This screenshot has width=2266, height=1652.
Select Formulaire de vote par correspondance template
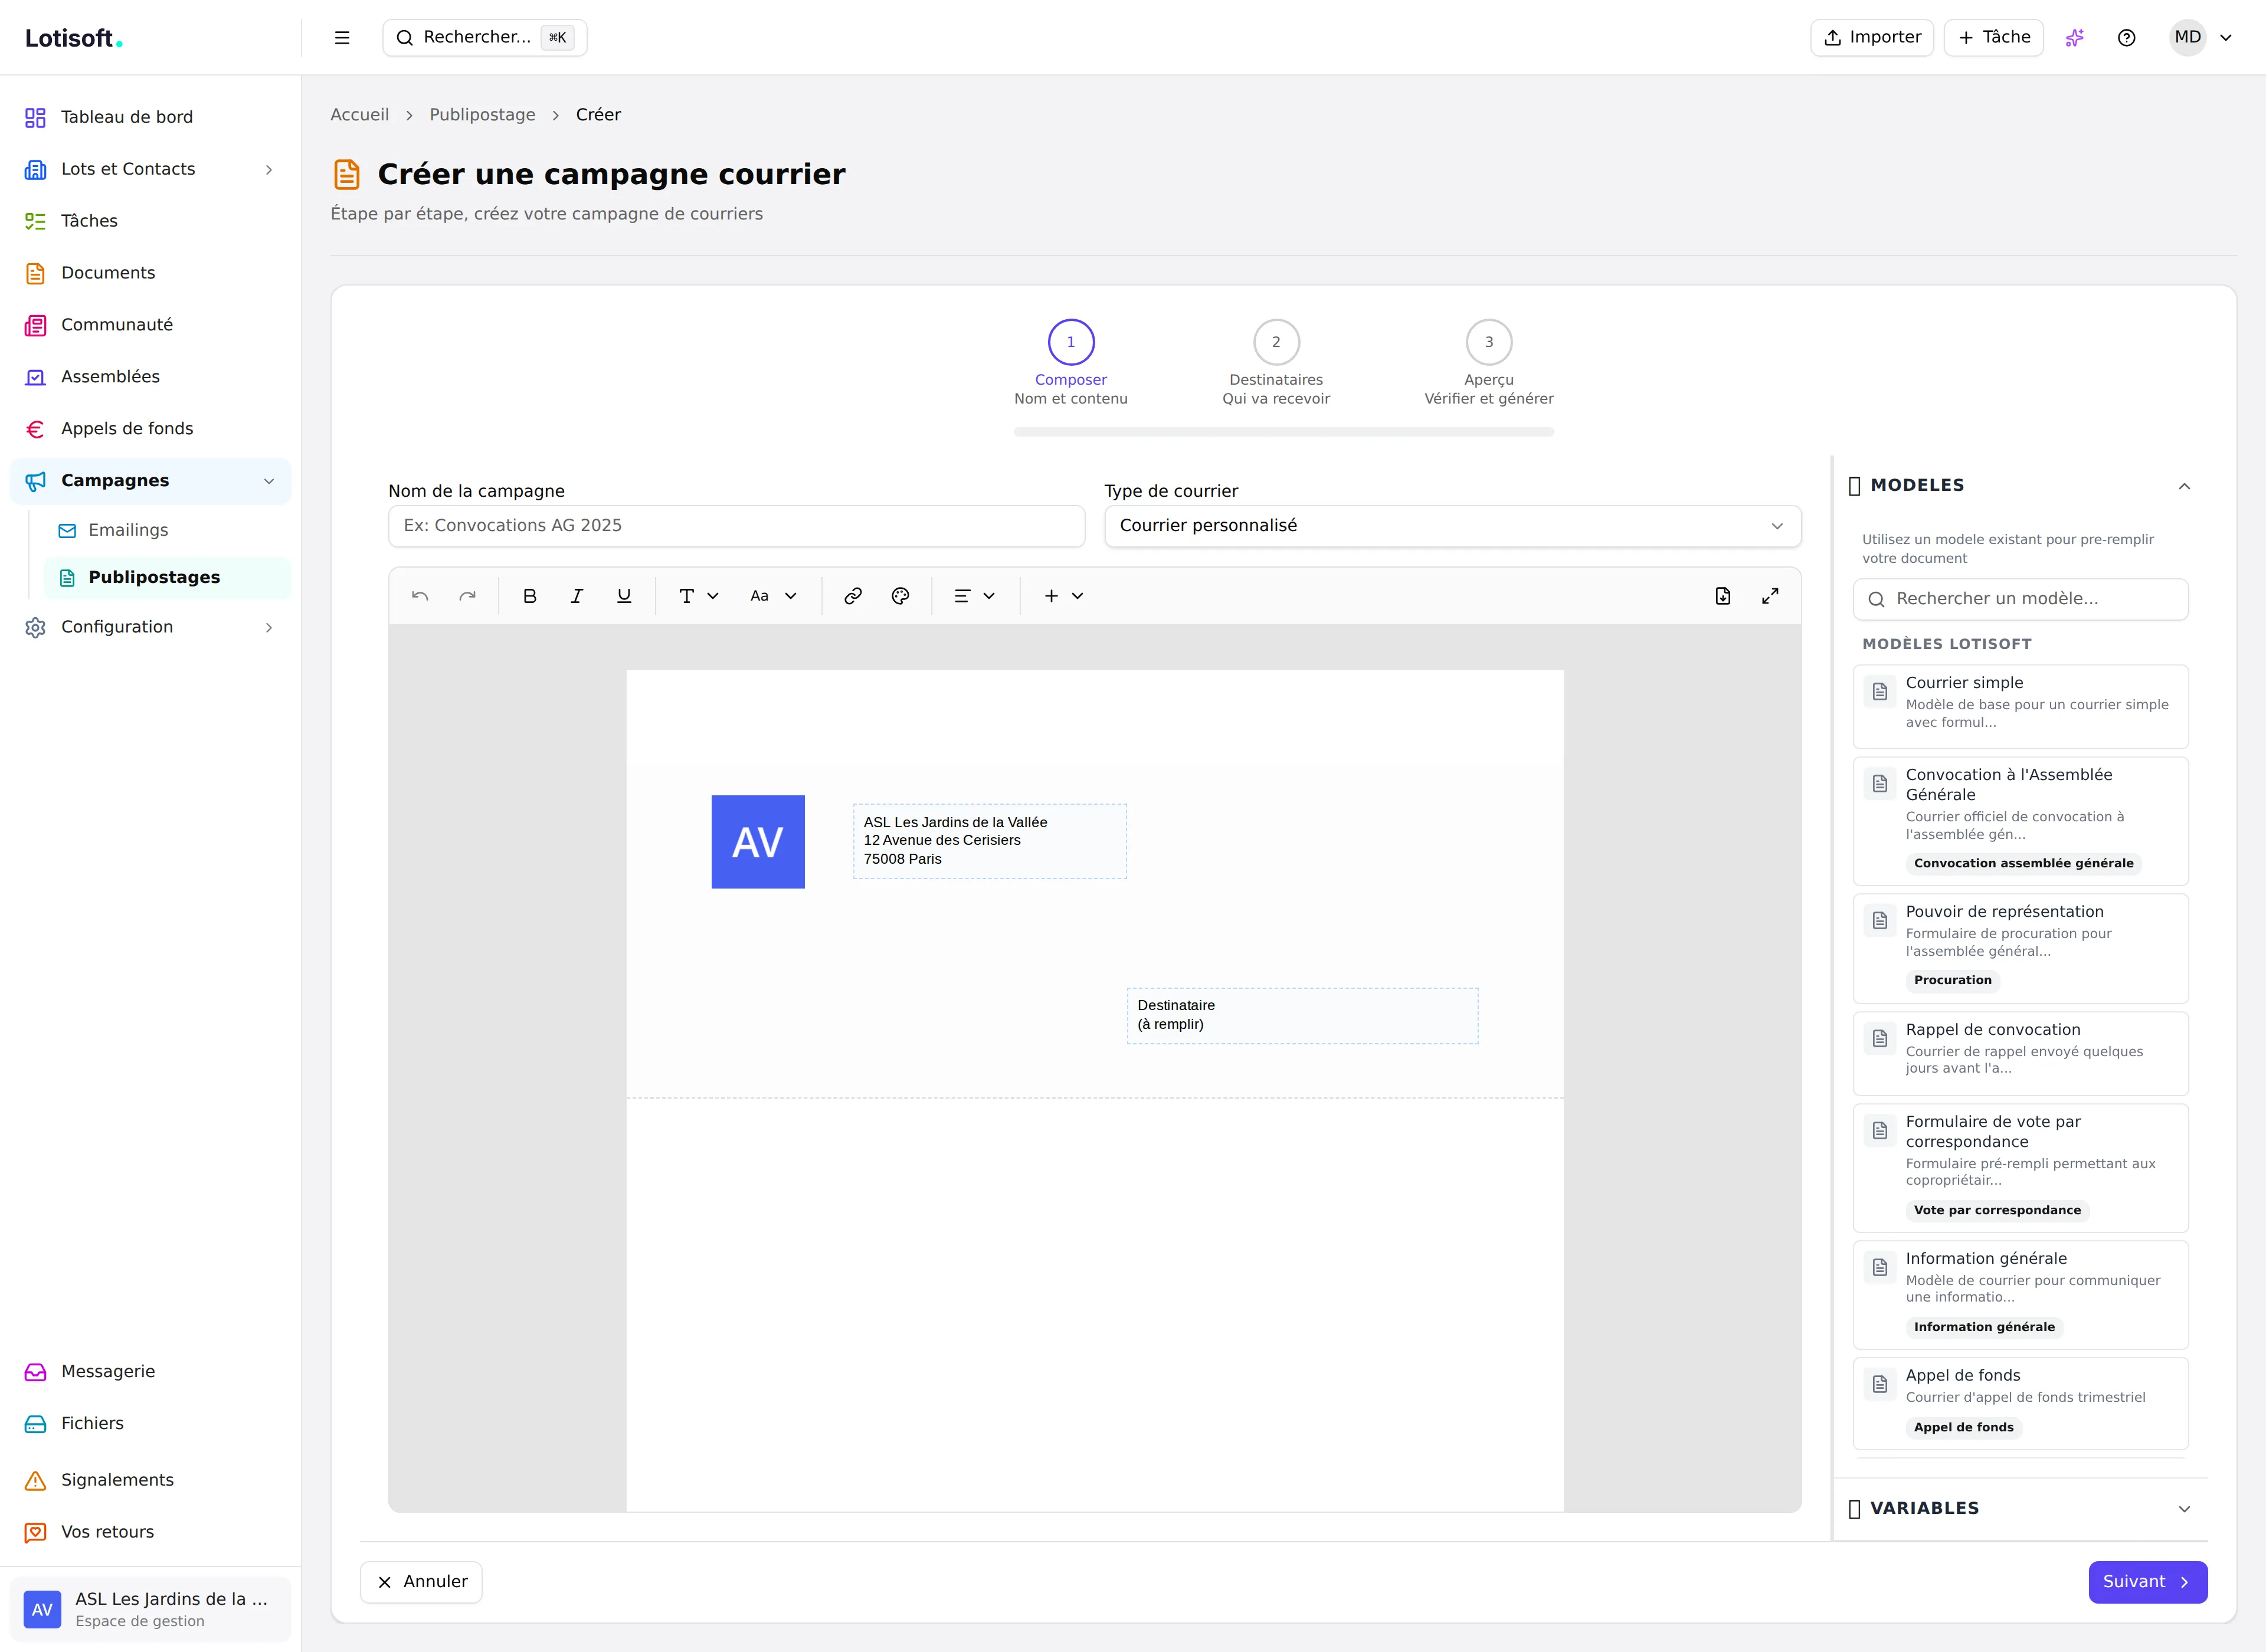[x=2021, y=1168]
